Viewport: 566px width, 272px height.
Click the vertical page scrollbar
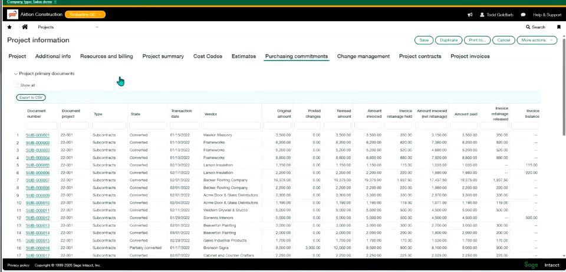[564, 87]
